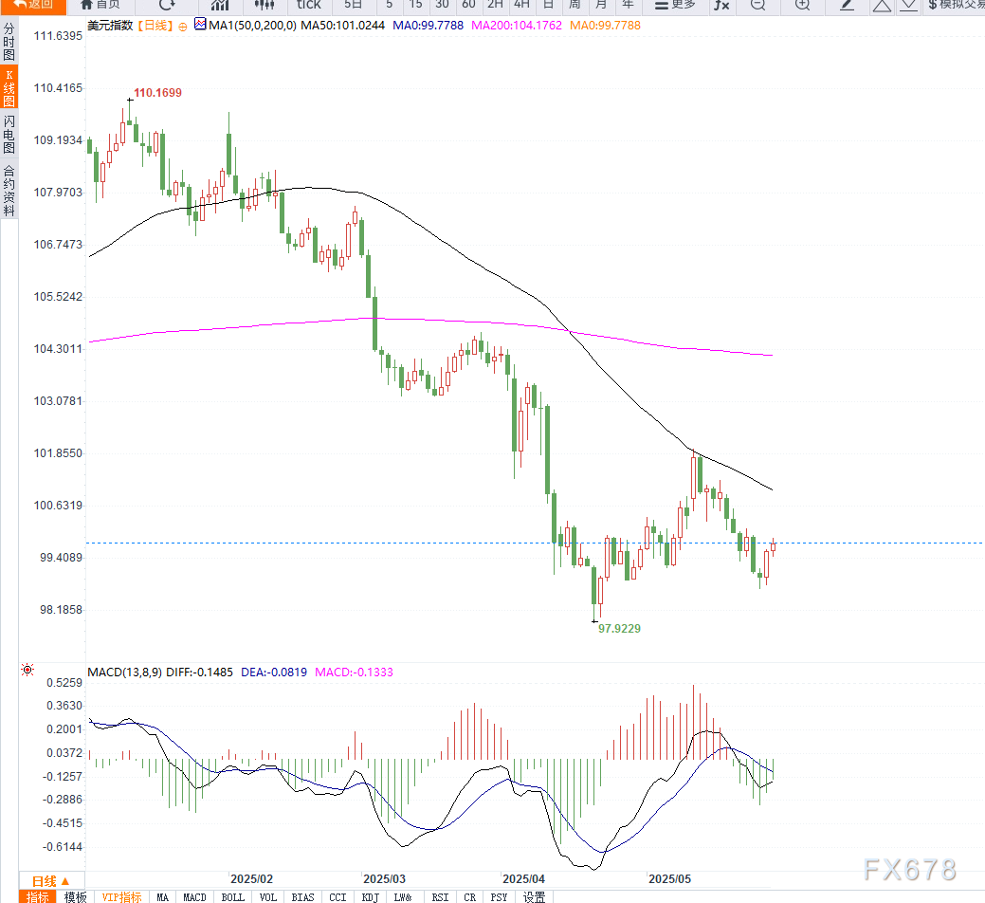The height and width of the screenshot is (903, 985).
Task: Click the refresh icon in toolbar
Action: pos(167,5)
